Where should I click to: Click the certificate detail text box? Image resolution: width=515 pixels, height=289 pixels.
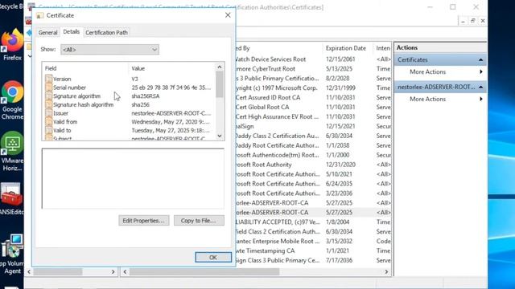pos(133,178)
